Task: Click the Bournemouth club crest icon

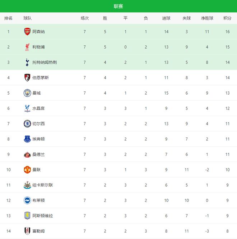Action: (x=27, y=78)
